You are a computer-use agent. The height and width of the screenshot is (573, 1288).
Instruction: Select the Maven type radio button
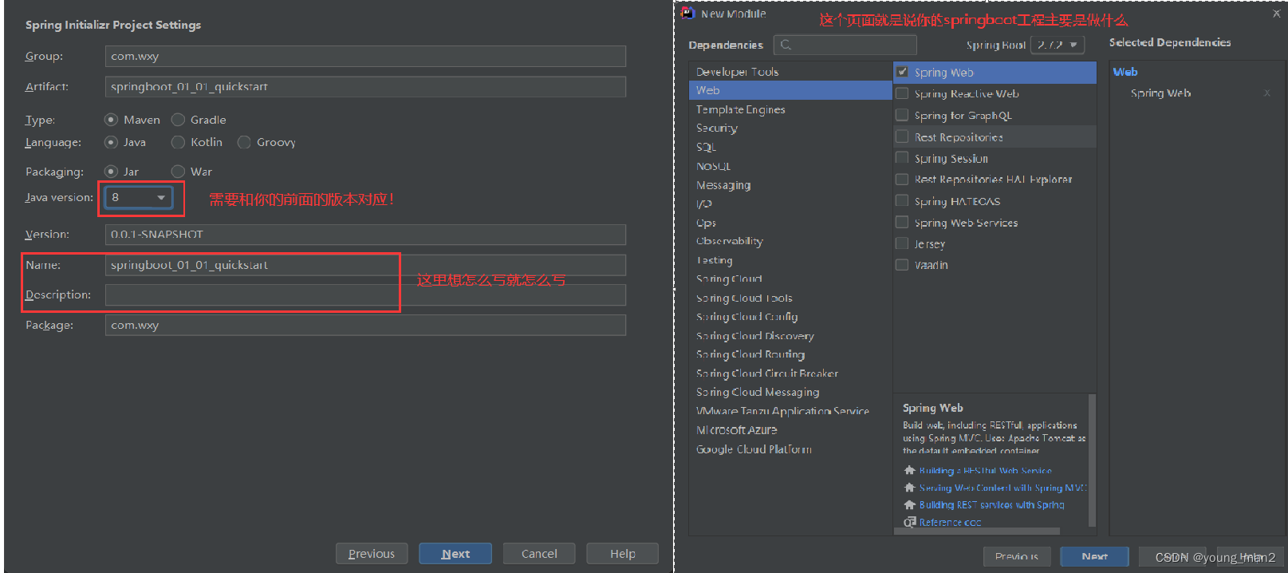coord(111,120)
